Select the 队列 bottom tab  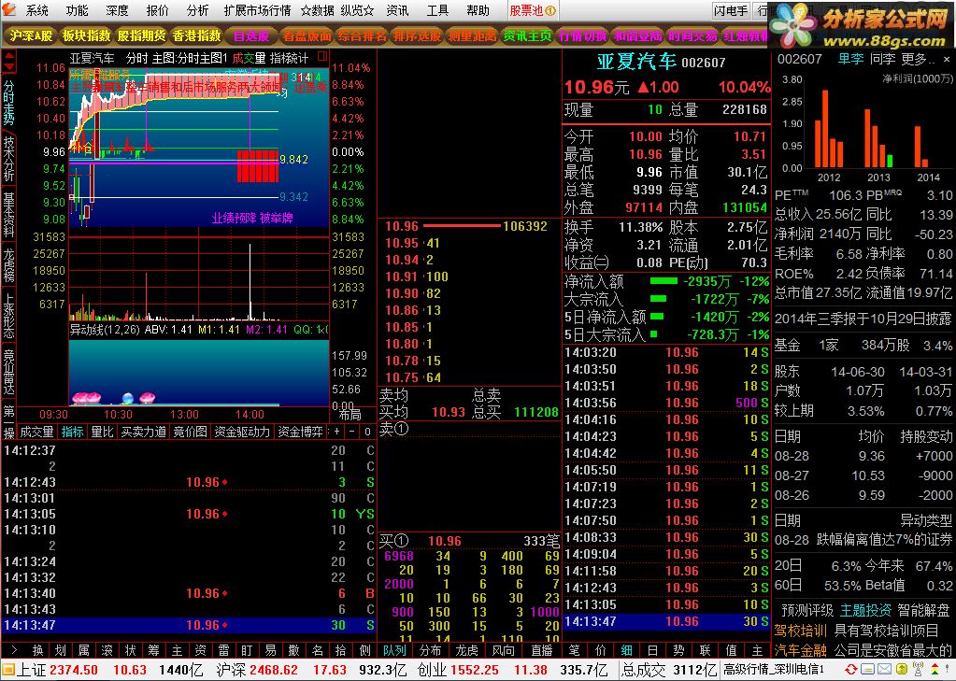(x=393, y=650)
